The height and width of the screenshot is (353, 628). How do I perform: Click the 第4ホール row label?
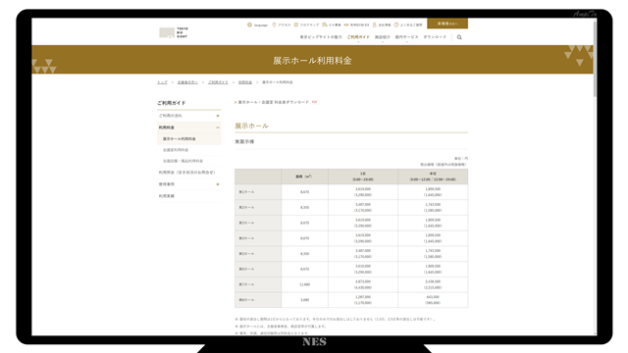tap(246, 238)
